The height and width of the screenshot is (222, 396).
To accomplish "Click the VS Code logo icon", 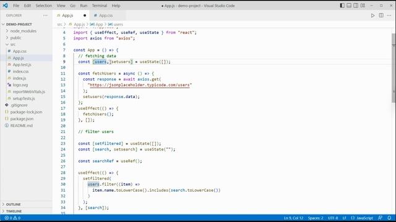I will point(5,6).
